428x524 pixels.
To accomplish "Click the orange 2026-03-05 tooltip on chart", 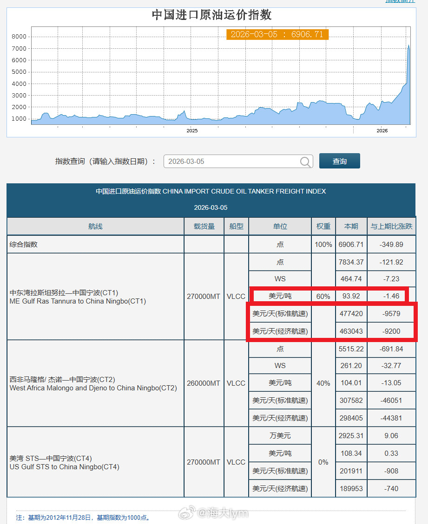I will pyautogui.click(x=277, y=34).
